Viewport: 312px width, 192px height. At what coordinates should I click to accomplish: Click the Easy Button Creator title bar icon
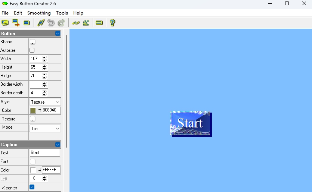[4, 4]
